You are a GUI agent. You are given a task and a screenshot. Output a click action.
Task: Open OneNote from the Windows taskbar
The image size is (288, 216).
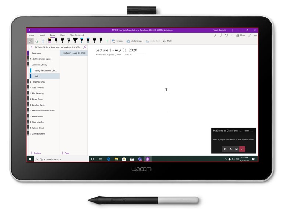(x=147, y=159)
